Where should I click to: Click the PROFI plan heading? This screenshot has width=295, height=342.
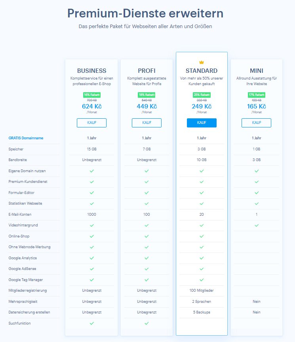[147, 71]
